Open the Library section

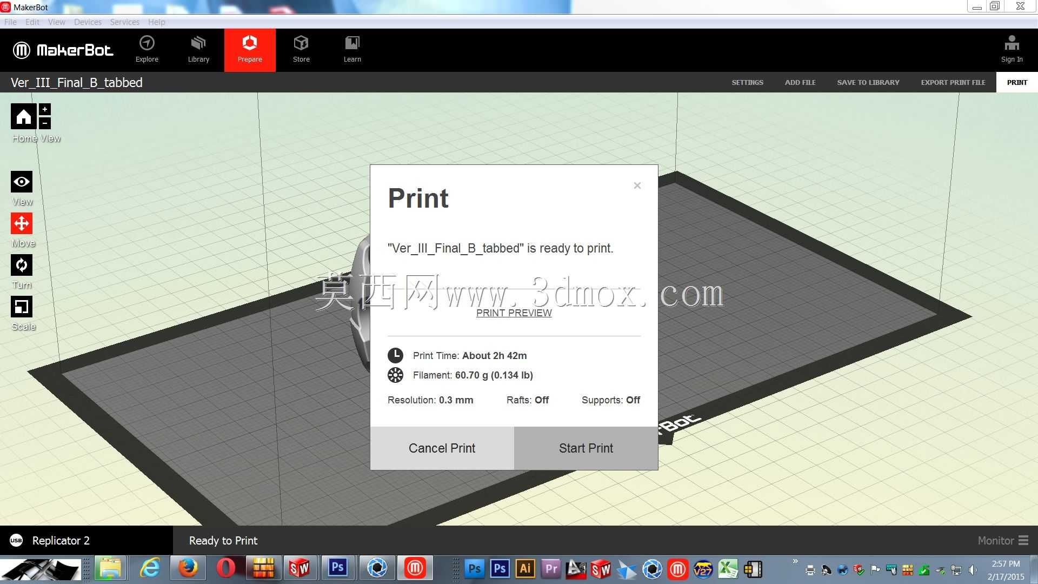(x=198, y=50)
